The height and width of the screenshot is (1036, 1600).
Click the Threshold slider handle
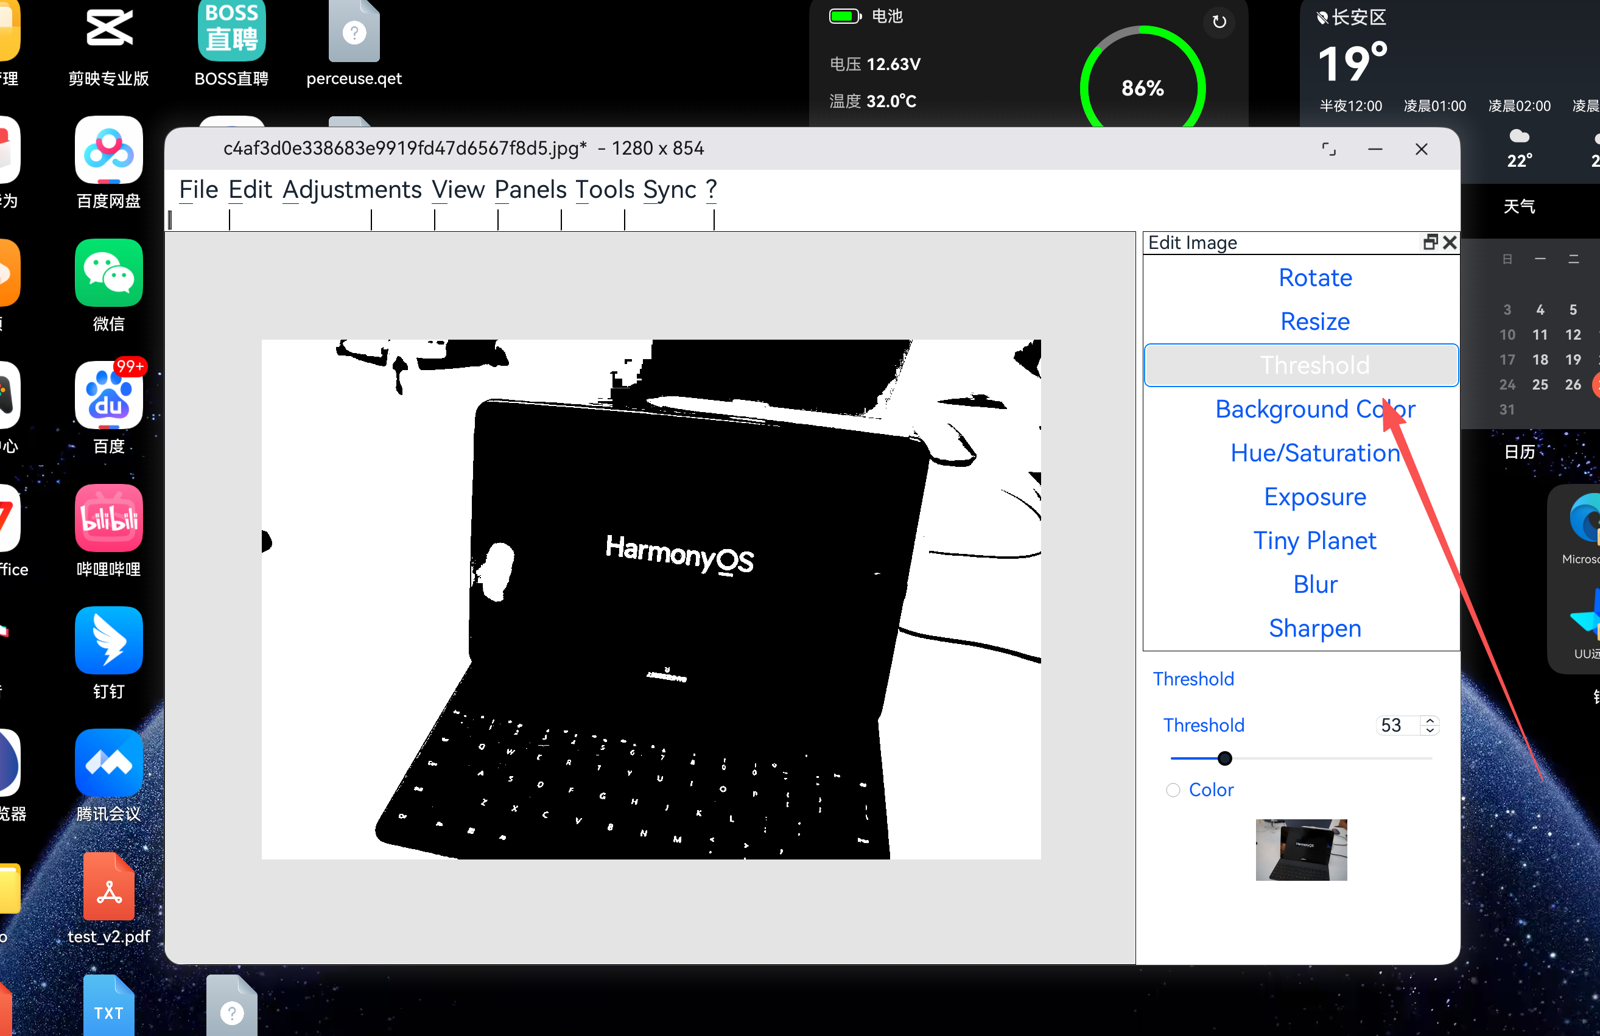(x=1225, y=758)
